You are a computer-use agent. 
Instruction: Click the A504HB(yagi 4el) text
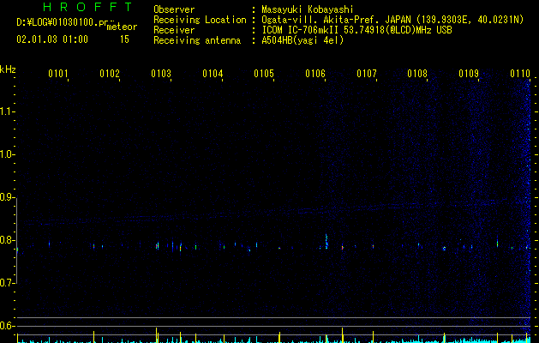coord(302,40)
